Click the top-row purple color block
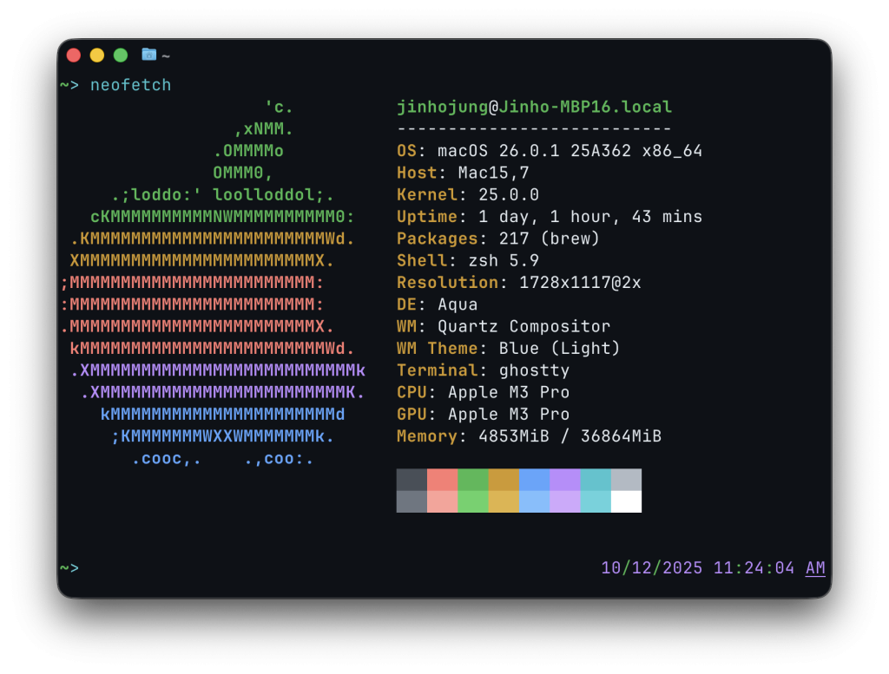Viewport: 889px width, 674px height. 564,480
